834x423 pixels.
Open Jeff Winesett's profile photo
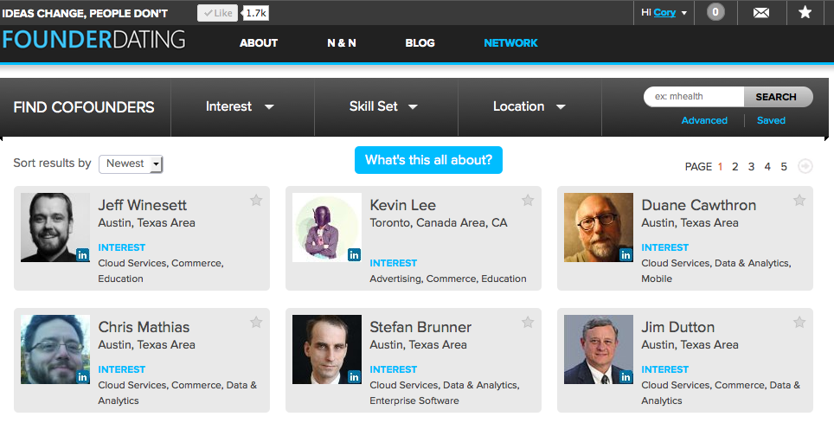point(55,228)
